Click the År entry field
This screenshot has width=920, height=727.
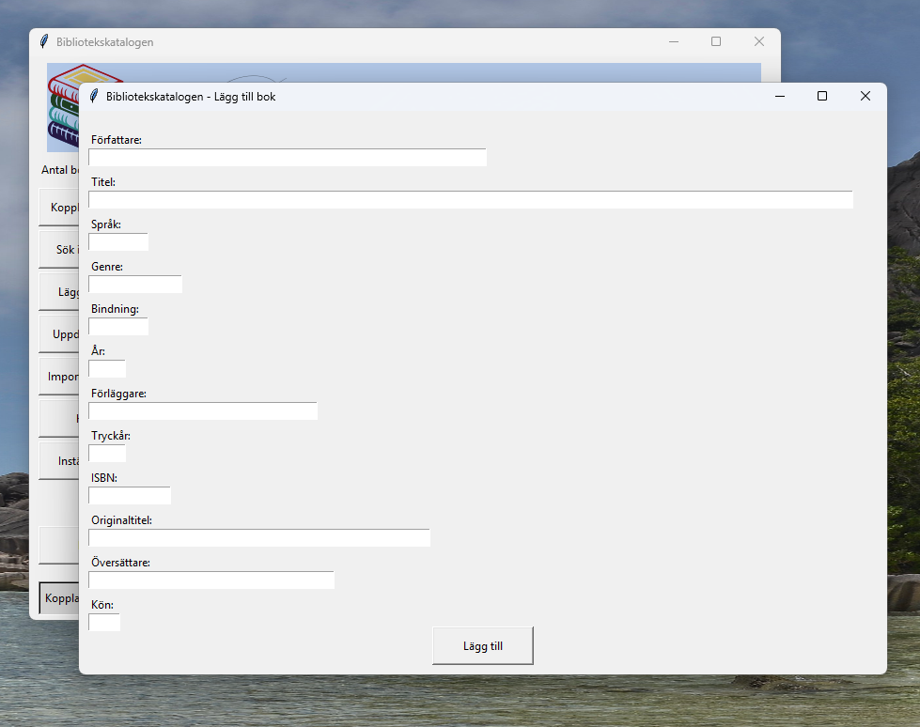pos(107,368)
